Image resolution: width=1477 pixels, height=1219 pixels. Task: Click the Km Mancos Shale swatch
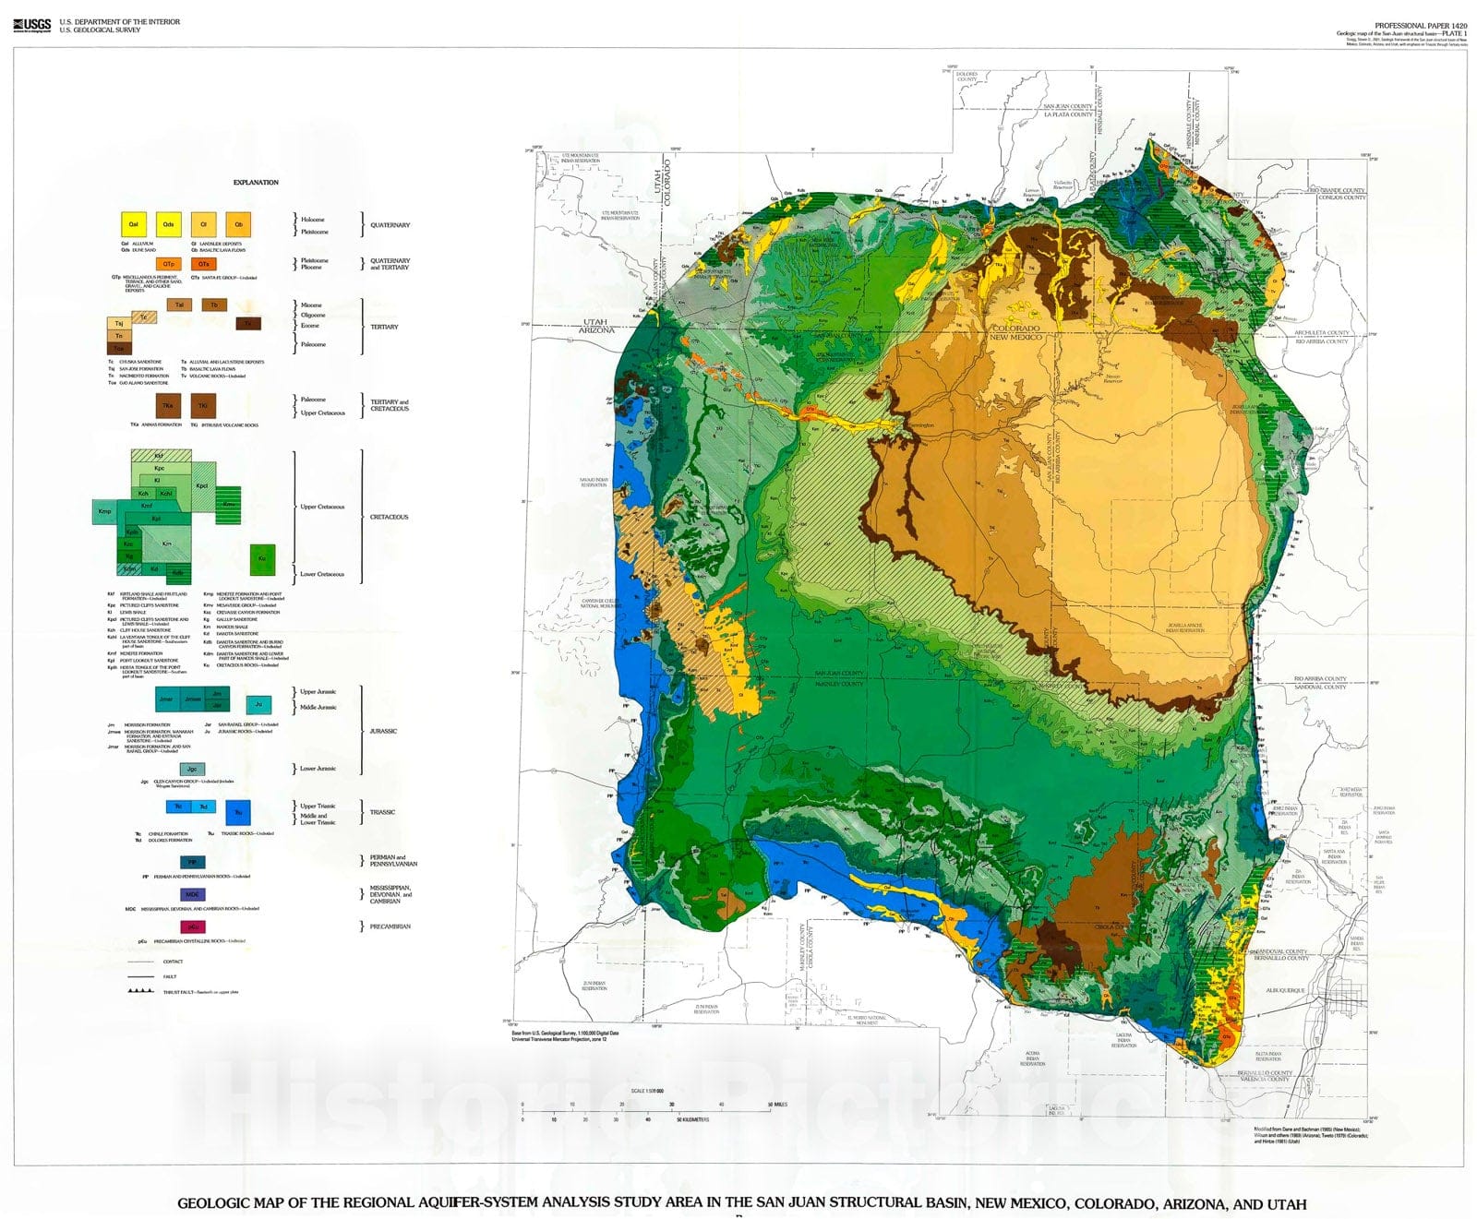pos(168,544)
